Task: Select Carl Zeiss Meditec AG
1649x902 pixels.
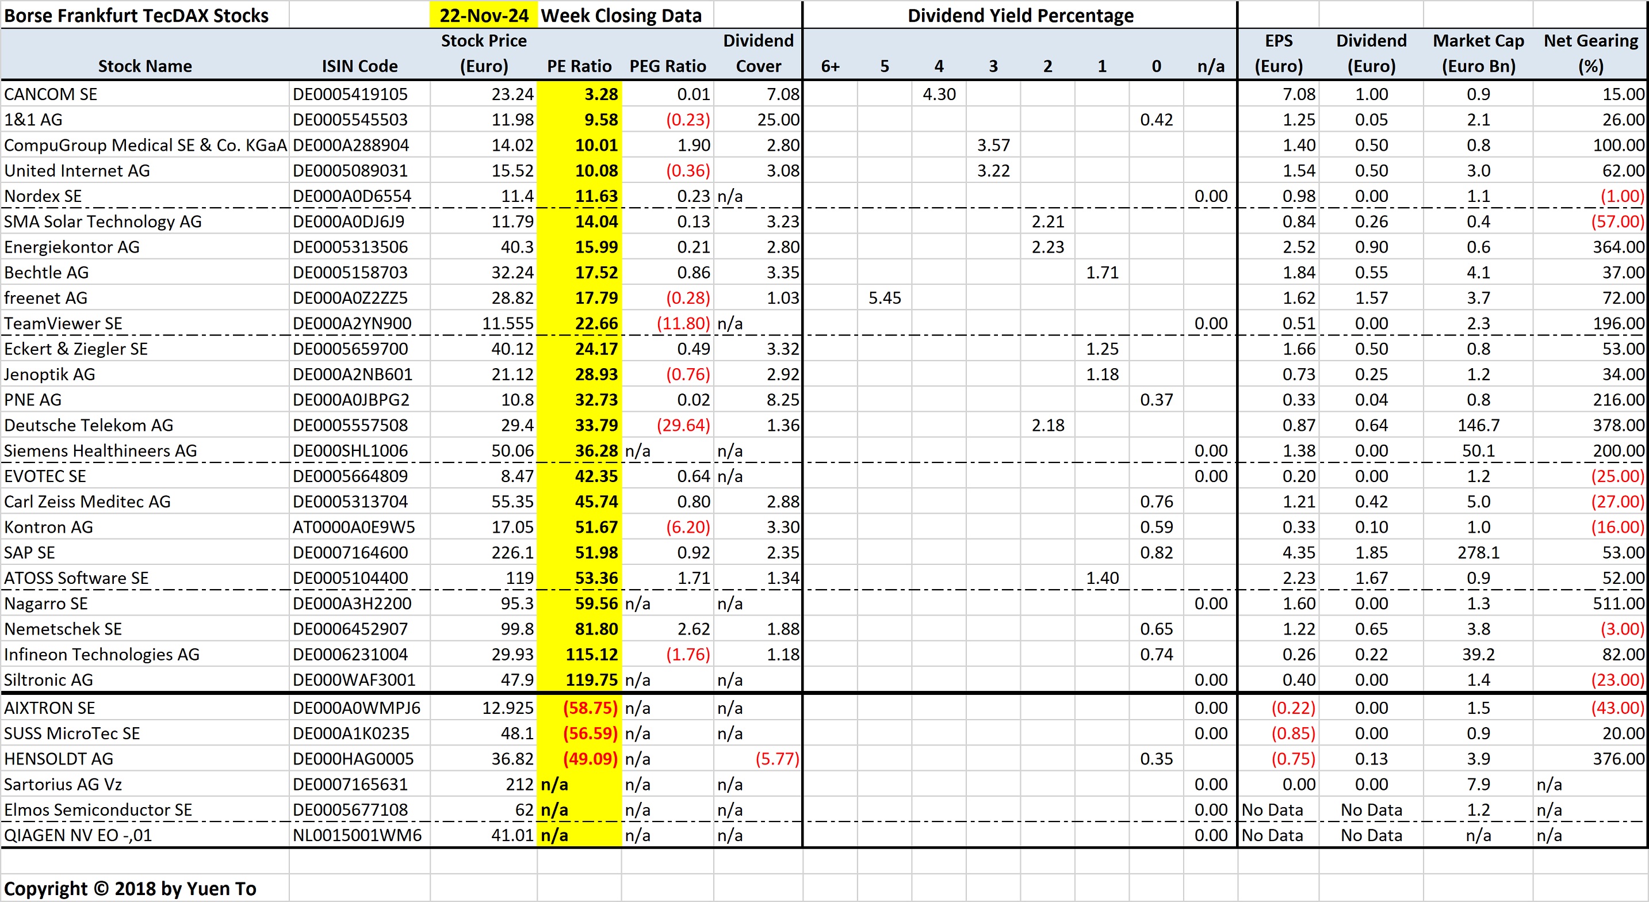Action: tap(87, 502)
